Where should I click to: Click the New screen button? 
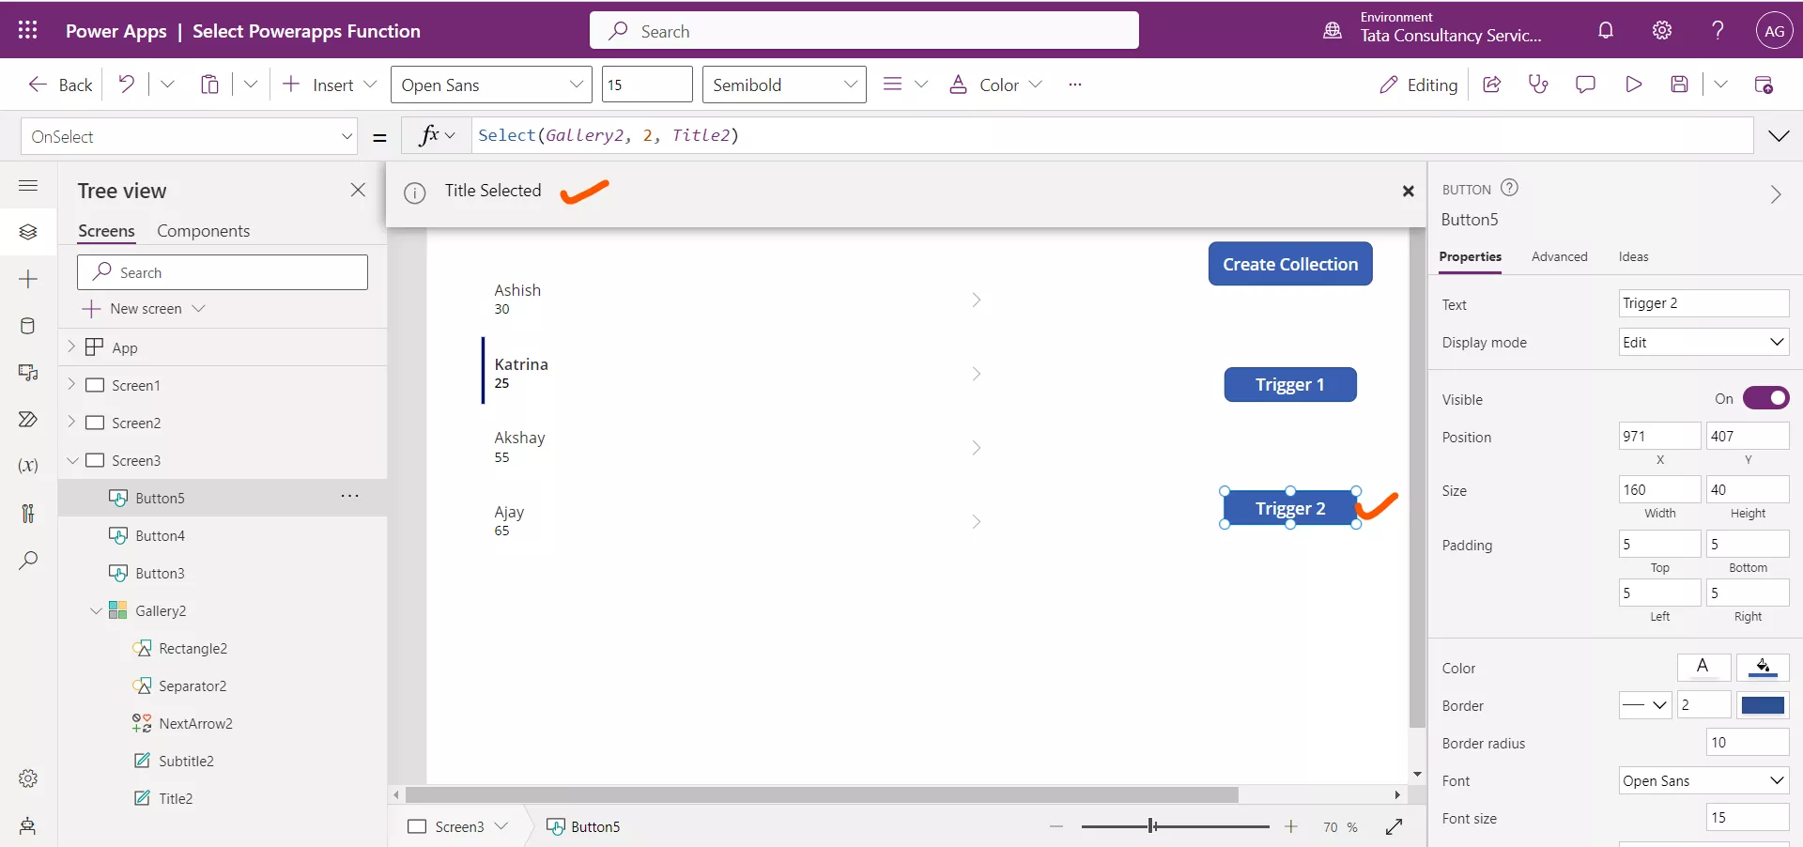coord(143,308)
